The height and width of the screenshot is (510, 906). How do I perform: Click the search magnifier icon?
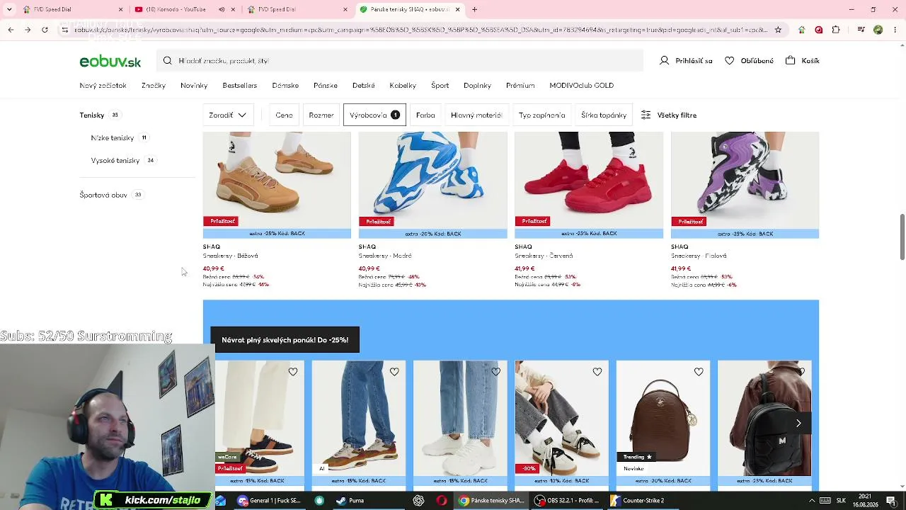tap(168, 61)
